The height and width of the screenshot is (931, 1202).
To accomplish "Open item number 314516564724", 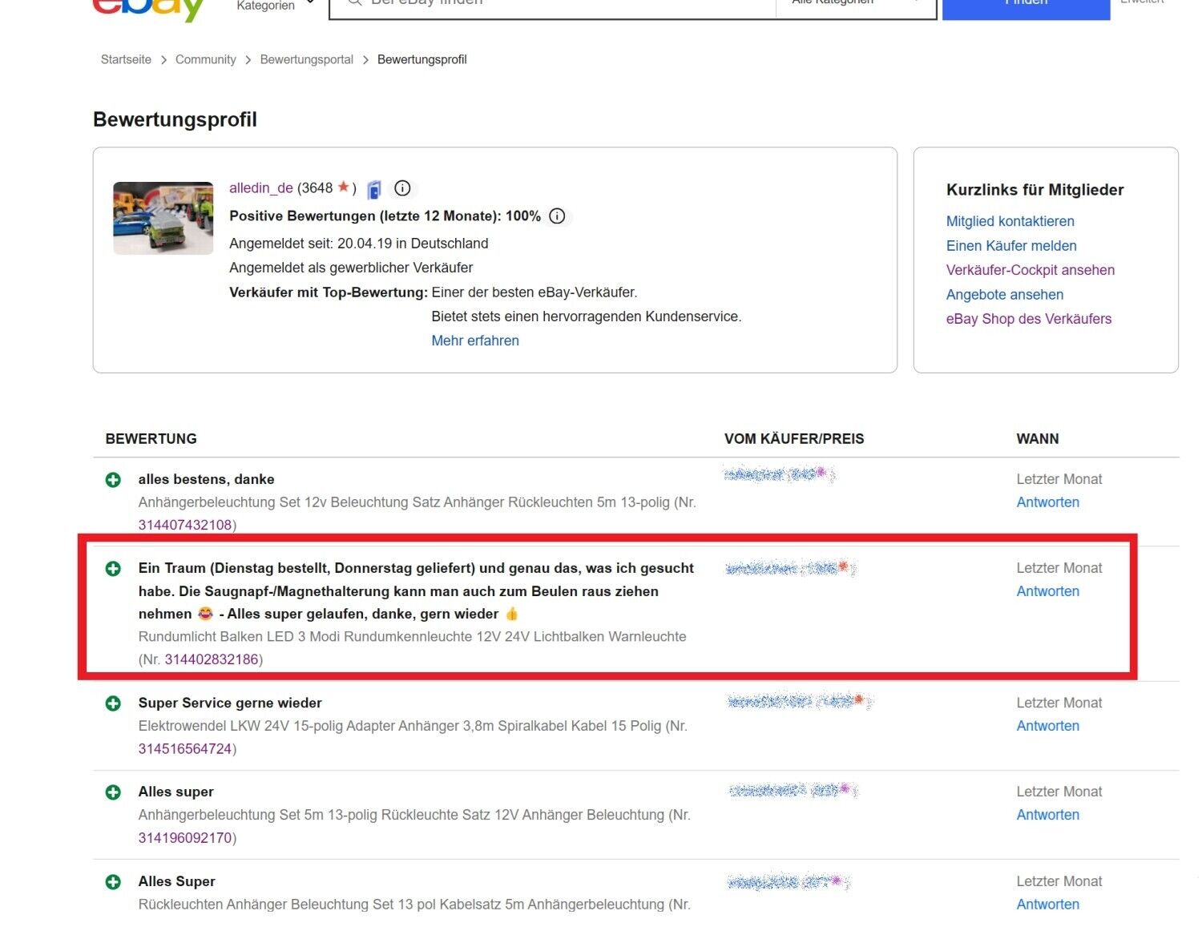I will 185,748.
